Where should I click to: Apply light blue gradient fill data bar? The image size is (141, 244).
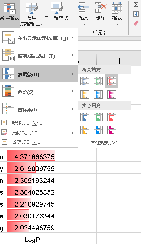coord(98,94)
